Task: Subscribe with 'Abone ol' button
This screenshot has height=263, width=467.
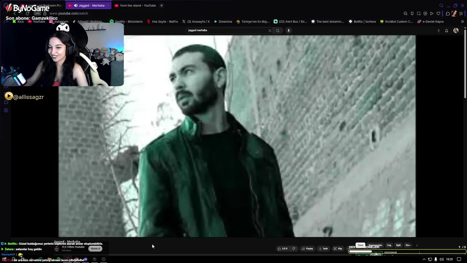Action: coord(95,249)
